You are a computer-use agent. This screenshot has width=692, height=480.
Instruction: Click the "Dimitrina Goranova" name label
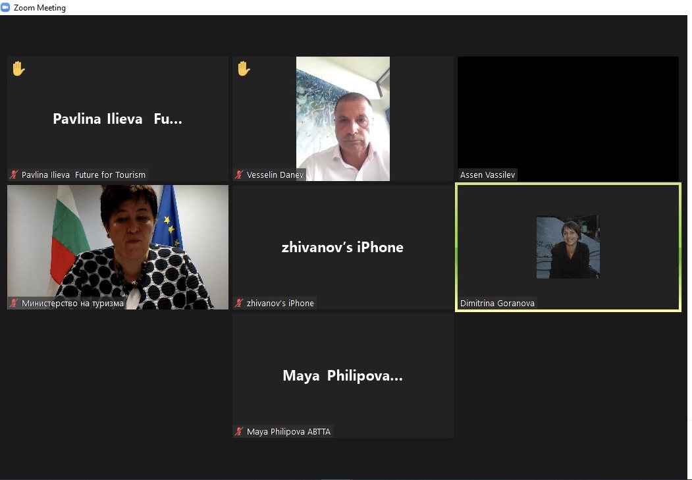(x=497, y=304)
